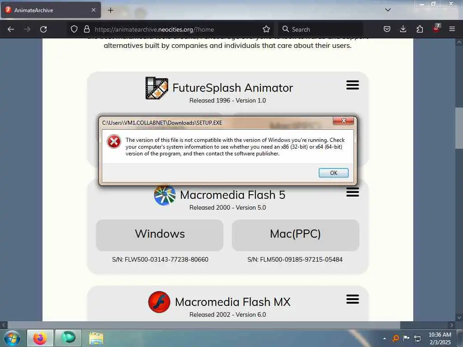Click the Firefox Search box
The image size is (463, 347).
[x=321, y=29]
